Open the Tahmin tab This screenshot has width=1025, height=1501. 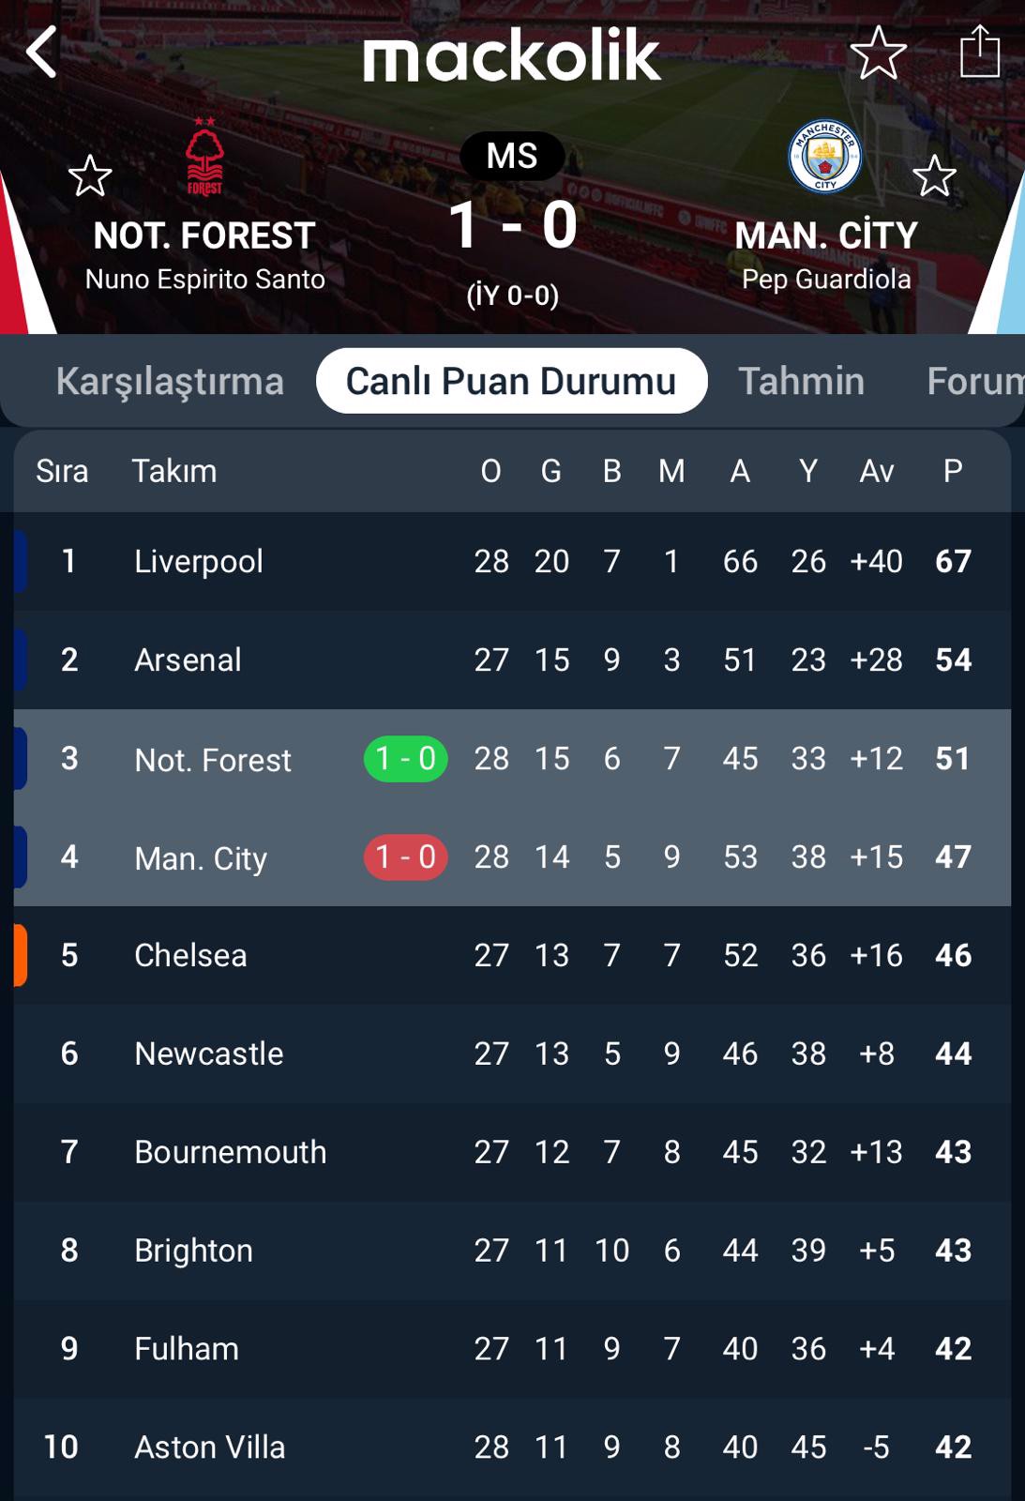tap(801, 381)
